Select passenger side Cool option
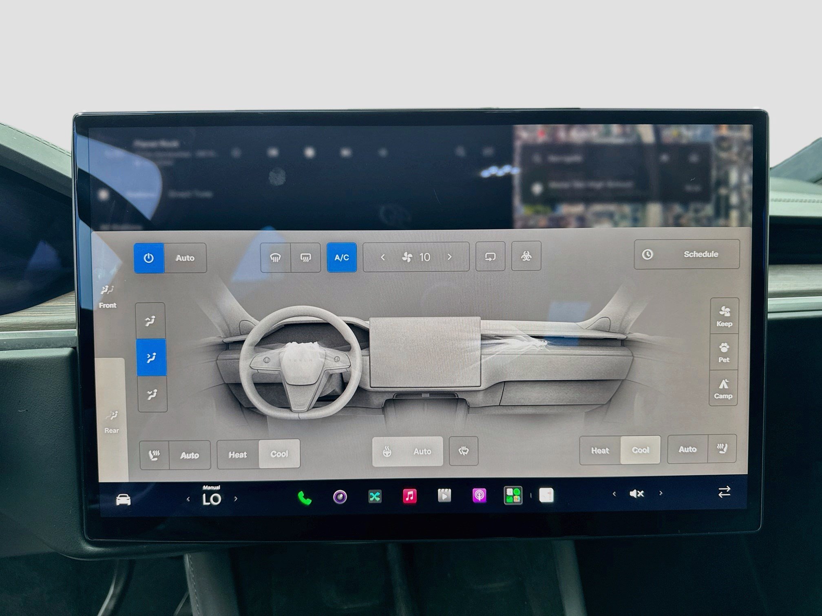 [x=640, y=450]
